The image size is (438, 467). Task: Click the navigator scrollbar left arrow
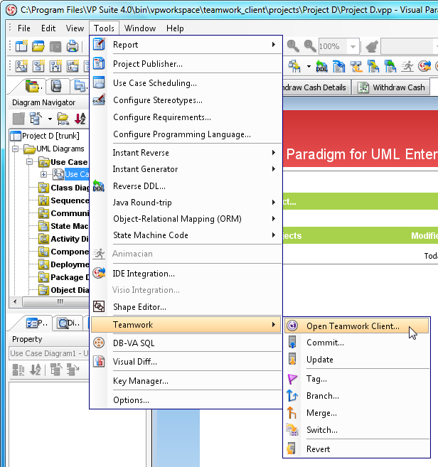click(15, 301)
